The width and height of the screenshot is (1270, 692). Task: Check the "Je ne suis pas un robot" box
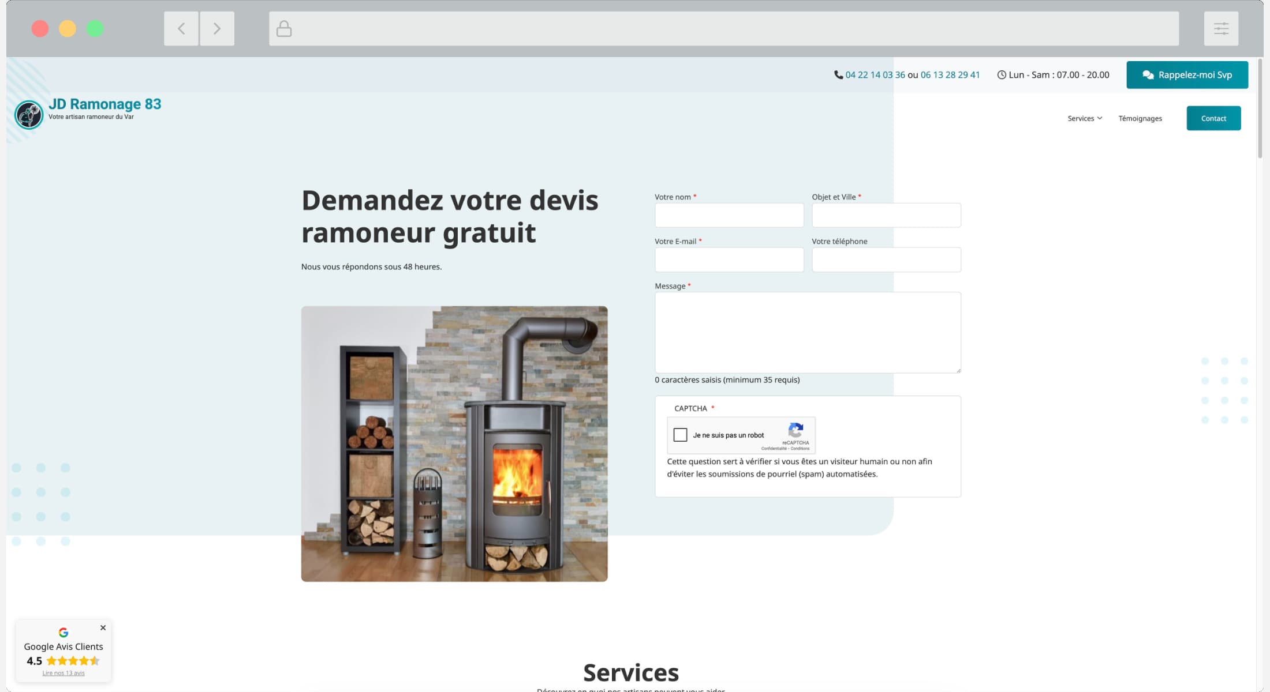[x=681, y=435]
